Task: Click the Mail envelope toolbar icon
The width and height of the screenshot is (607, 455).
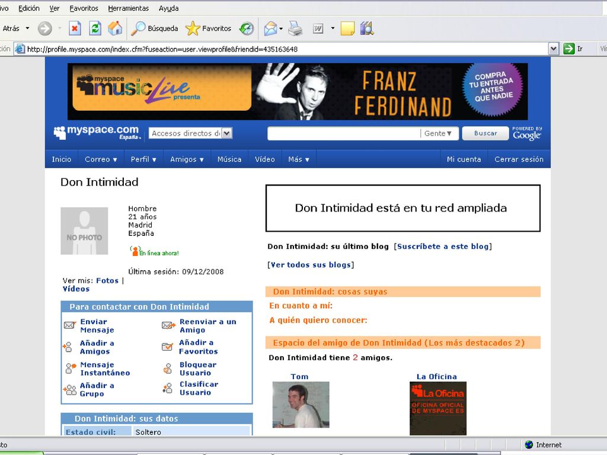Action: click(270, 28)
